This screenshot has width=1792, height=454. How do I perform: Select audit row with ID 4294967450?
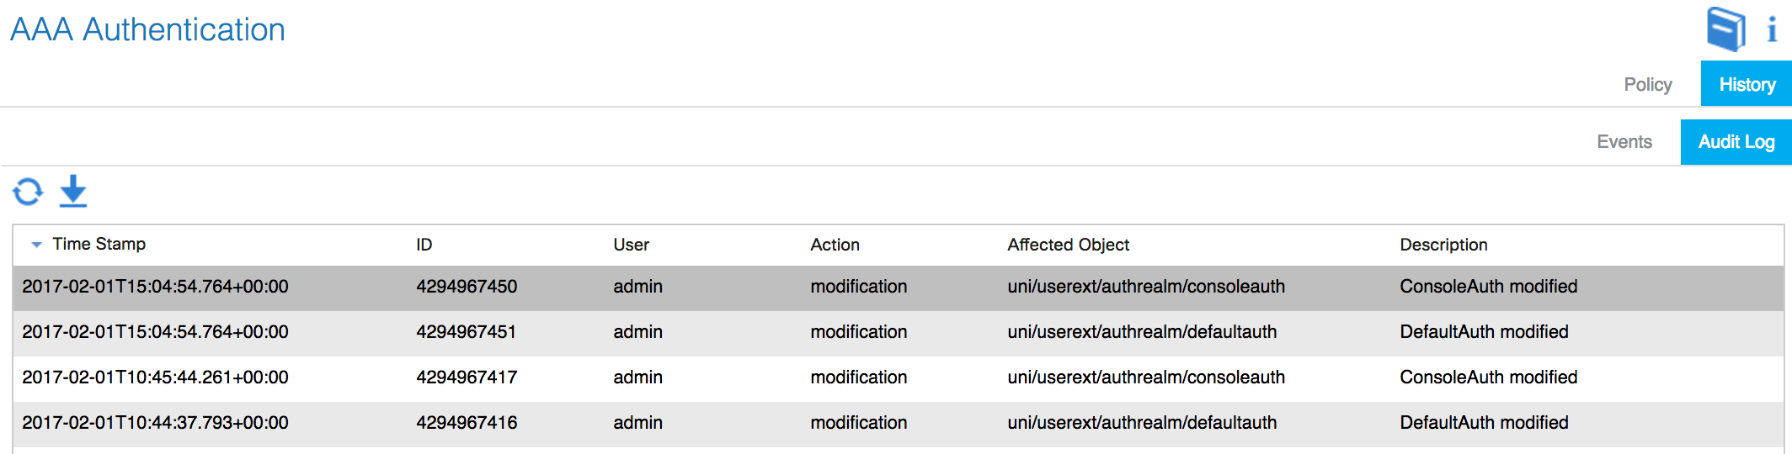click(x=898, y=287)
